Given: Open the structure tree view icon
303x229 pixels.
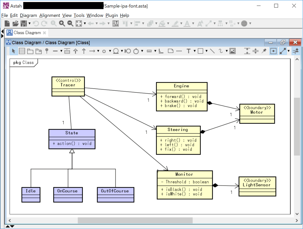Looking at the screenshot, I should pyautogui.click(x=116, y=23).
